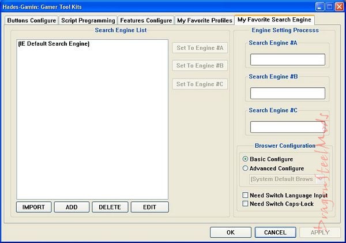Choose the Advanced Configure radio button
This screenshot has height=243, width=346.
point(246,169)
